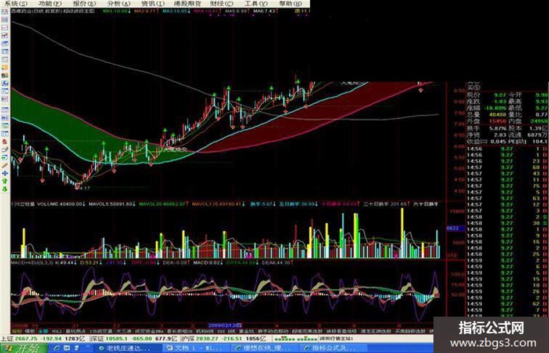Open the 港股期货 menu
The height and width of the screenshot is (353, 549).
pos(188,3)
